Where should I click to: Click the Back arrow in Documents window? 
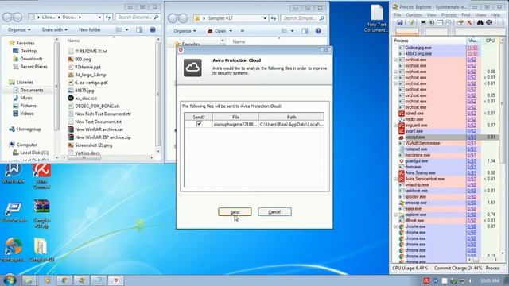tap(7, 17)
